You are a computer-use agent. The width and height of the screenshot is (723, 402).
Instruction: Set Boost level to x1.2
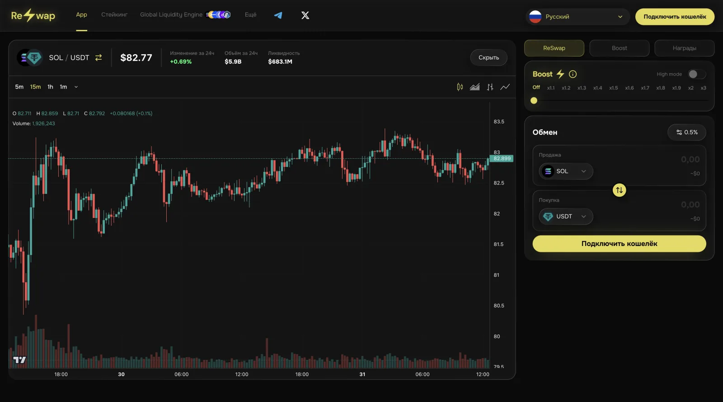point(566,88)
